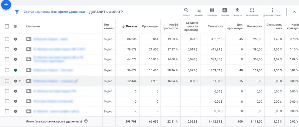Screen dimensions: 299x127
Task: Click the Статус кампании filter chip
Action: click(x=54, y=12)
